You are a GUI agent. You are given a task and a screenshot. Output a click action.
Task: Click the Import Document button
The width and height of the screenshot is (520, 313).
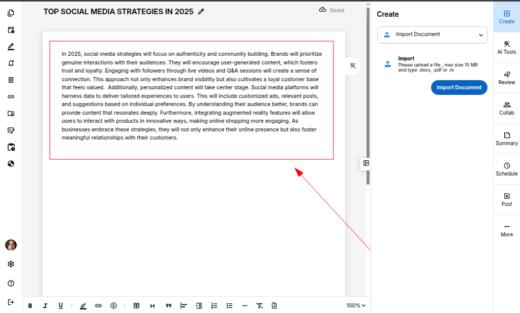tap(459, 87)
